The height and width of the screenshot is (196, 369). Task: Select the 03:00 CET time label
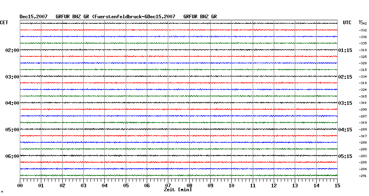pos(12,77)
